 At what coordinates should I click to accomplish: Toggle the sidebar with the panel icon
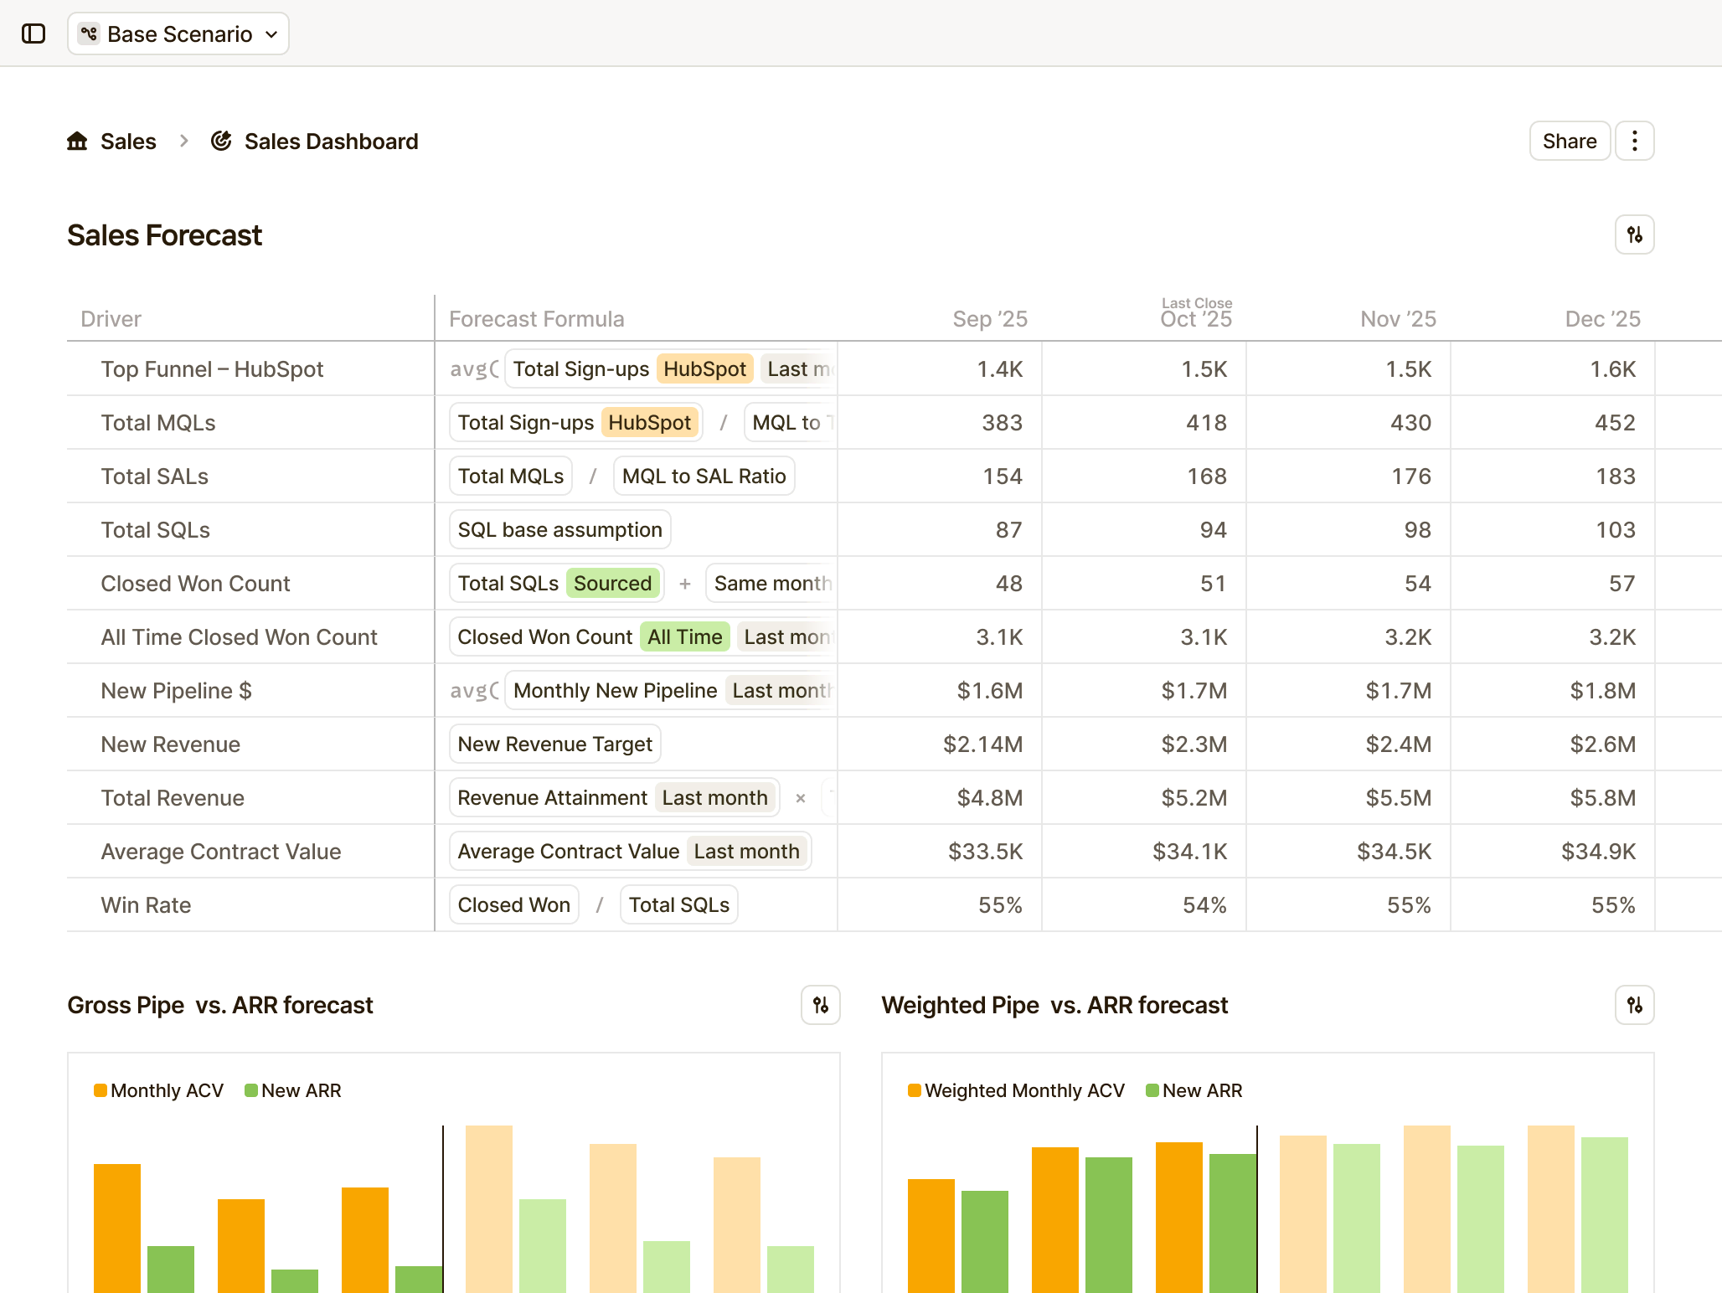click(35, 34)
